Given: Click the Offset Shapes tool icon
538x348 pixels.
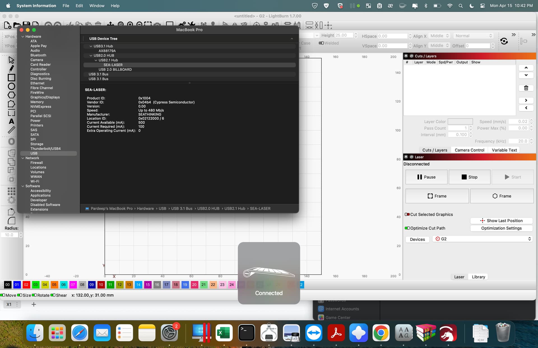Looking at the screenshot, I should [11, 141].
